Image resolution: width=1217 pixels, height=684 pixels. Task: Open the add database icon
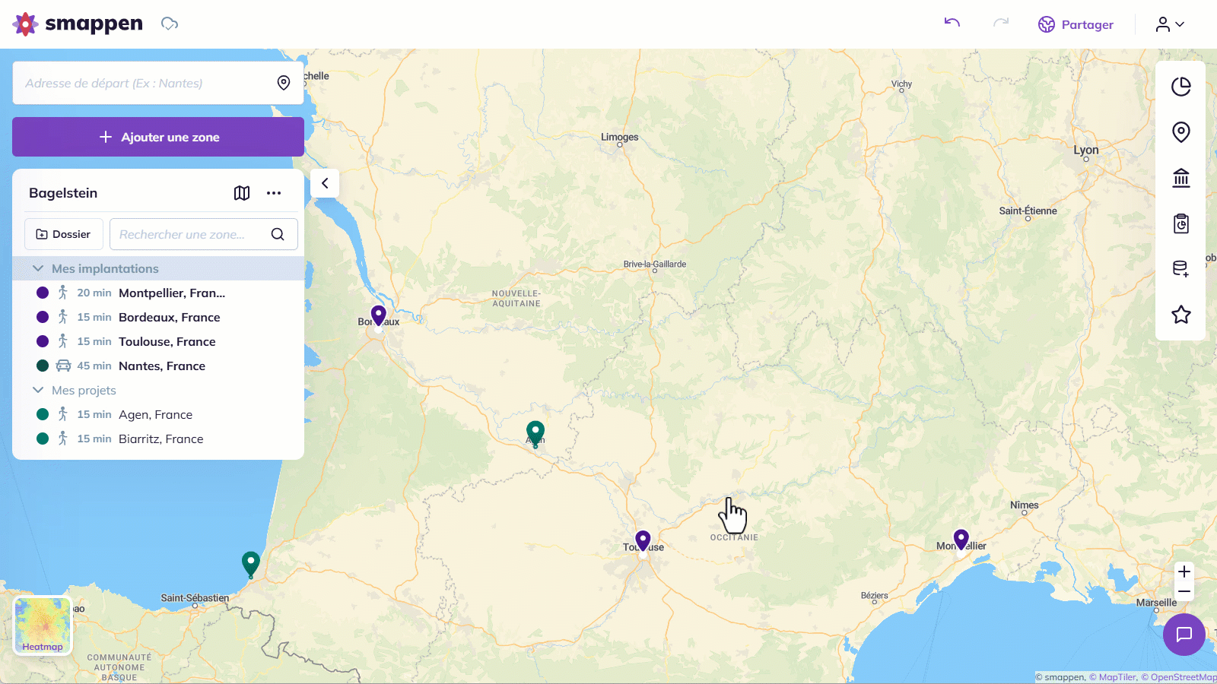click(1180, 269)
